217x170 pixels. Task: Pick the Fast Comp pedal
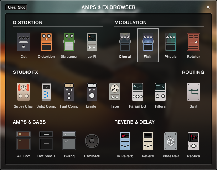pos(69,92)
